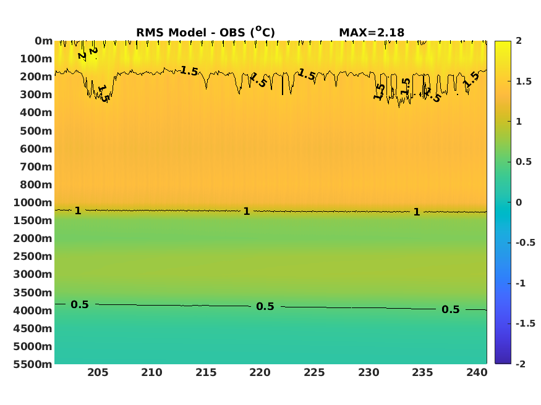Click the 'MAX=2.18' annotation
Screen dimensions: 541x405
tap(372, 33)
